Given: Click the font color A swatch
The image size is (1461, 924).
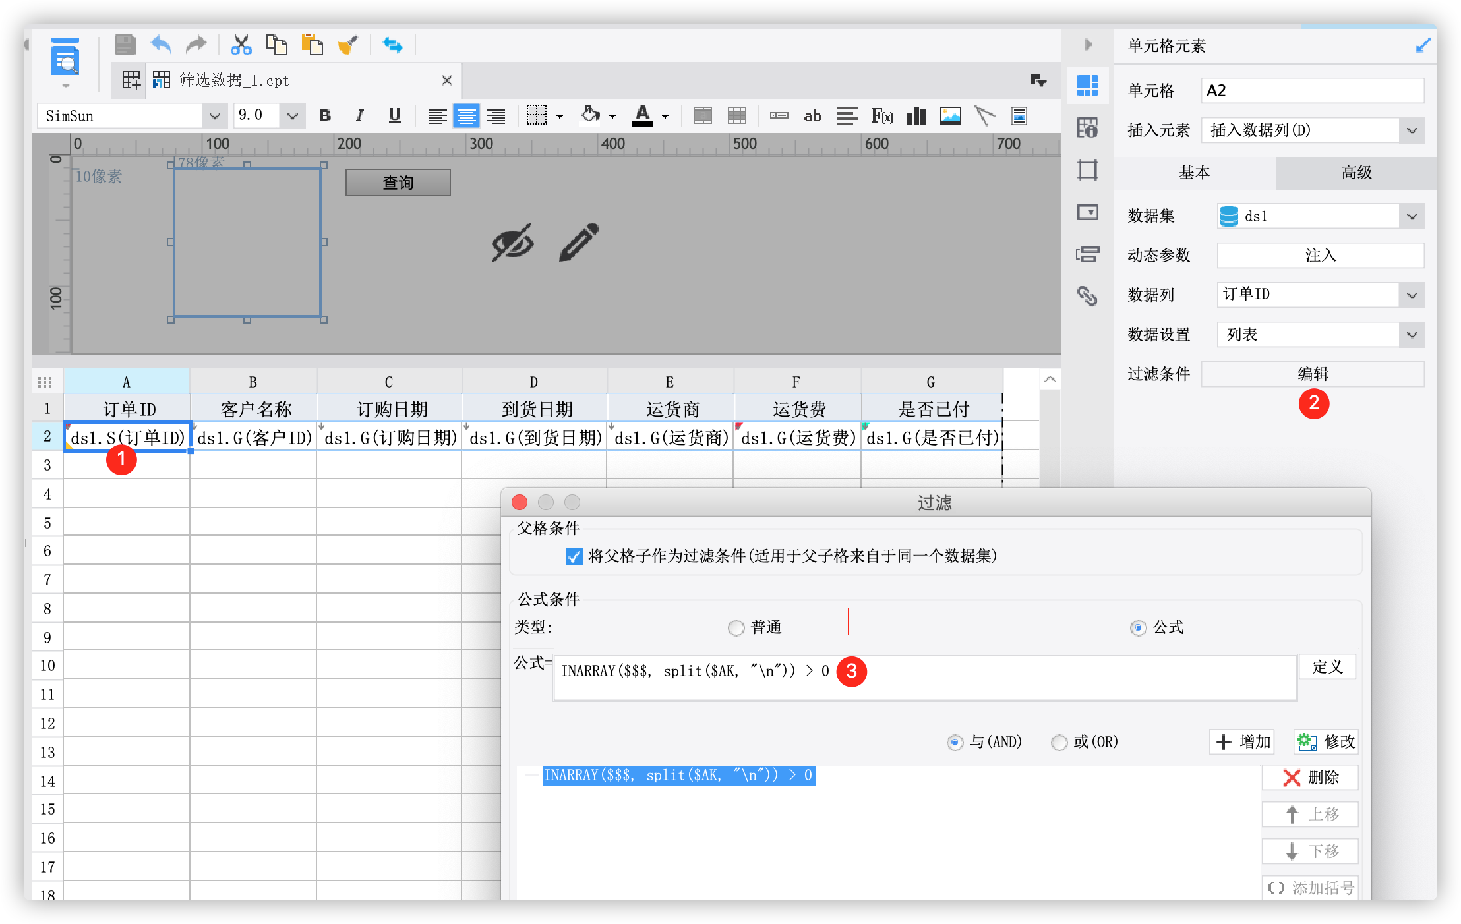Looking at the screenshot, I should [x=641, y=117].
